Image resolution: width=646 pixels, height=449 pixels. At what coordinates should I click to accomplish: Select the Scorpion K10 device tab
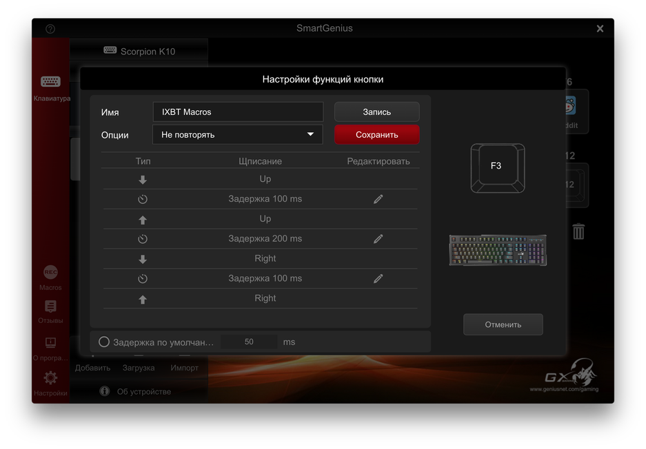(x=139, y=51)
